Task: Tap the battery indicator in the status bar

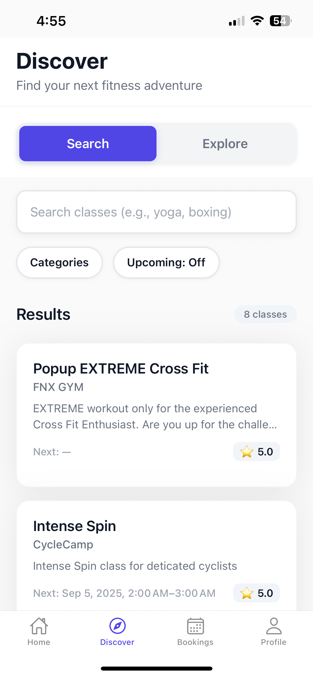Action: pyautogui.click(x=279, y=21)
